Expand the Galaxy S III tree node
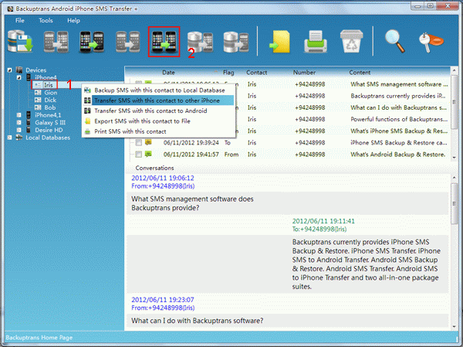The height and width of the screenshot is (347, 463). point(19,122)
